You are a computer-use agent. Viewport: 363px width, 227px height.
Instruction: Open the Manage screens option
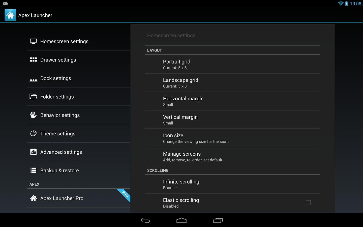point(232,156)
